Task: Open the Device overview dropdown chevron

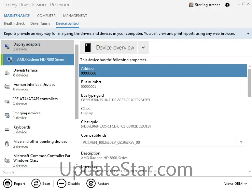Action: coord(143,47)
